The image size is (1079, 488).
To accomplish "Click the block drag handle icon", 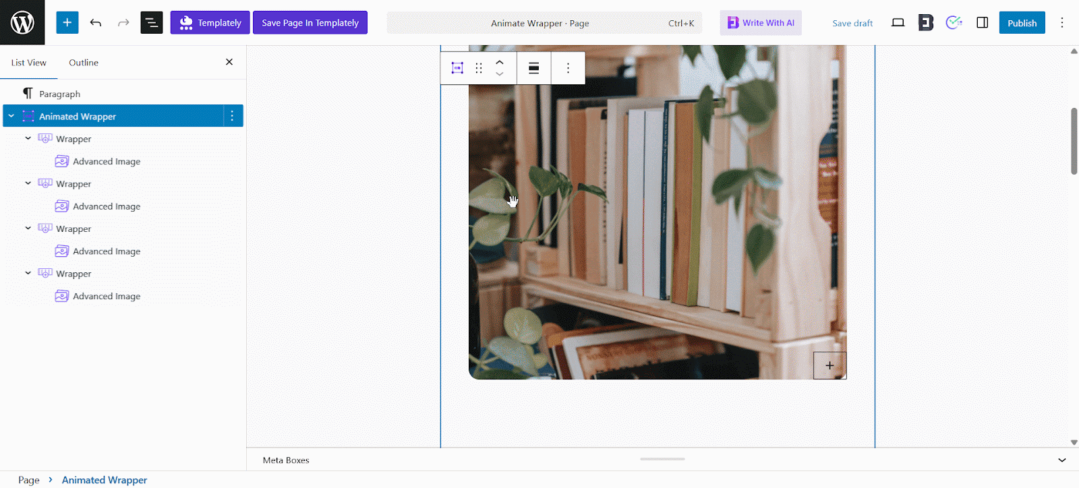I will (479, 68).
